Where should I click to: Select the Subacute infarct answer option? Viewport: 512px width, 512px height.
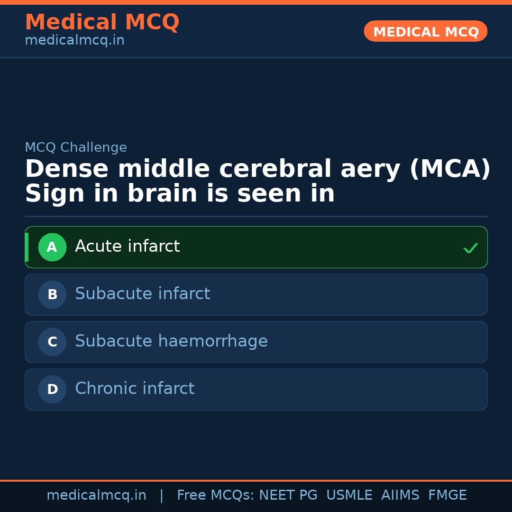click(x=256, y=294)
